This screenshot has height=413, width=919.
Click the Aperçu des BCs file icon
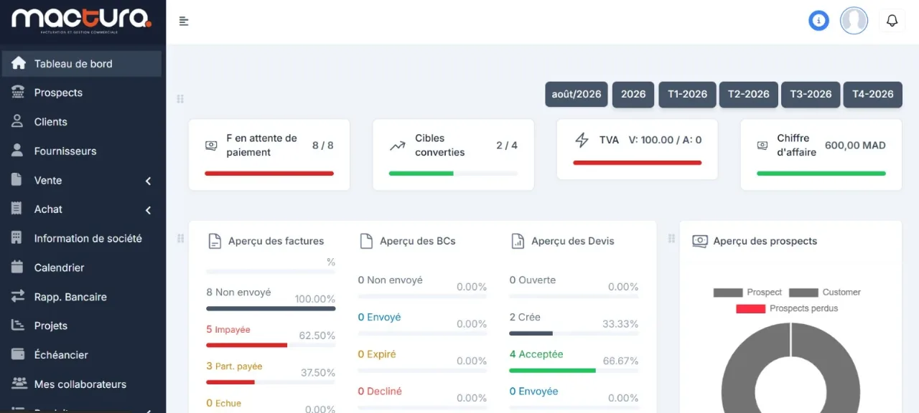[x=366, y=241]
